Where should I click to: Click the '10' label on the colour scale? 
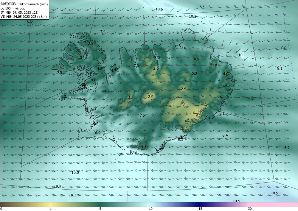click(151, 209)
